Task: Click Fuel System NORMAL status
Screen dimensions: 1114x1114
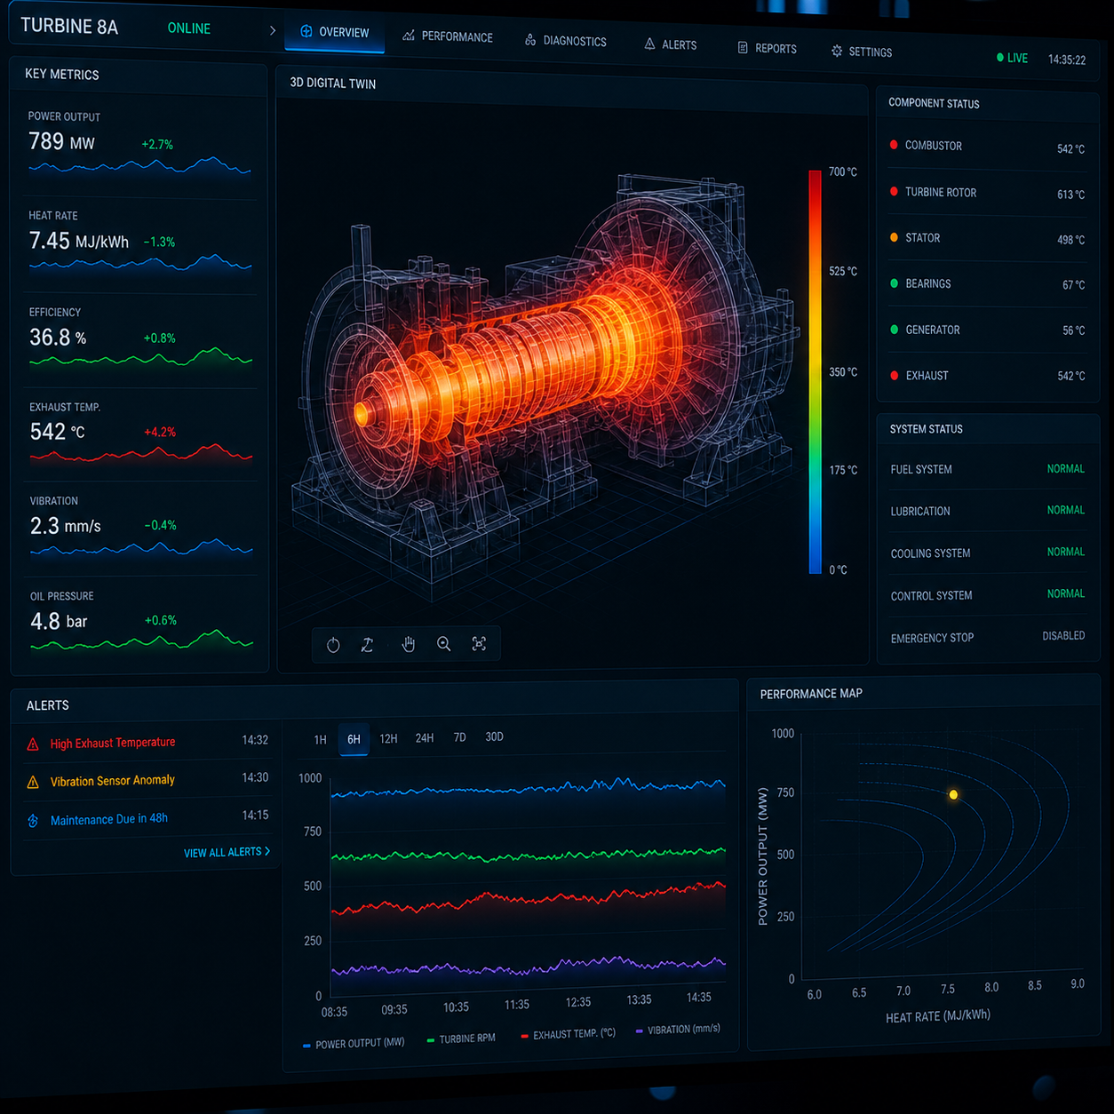Action: pyautogui.click(x=1065, y=469)
